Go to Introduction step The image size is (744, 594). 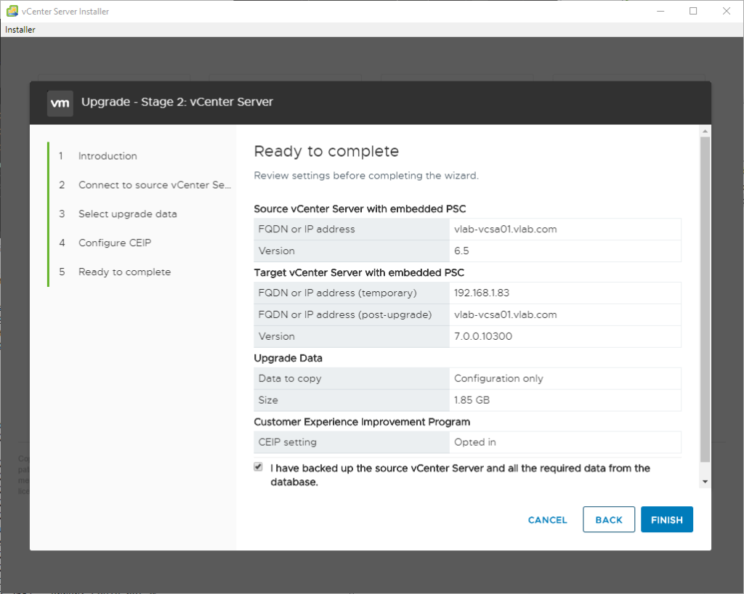pyautogui.click(x=108, y=156)
